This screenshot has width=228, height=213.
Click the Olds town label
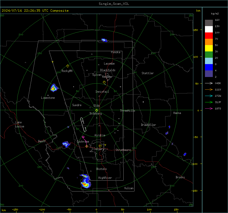(97, 106)
